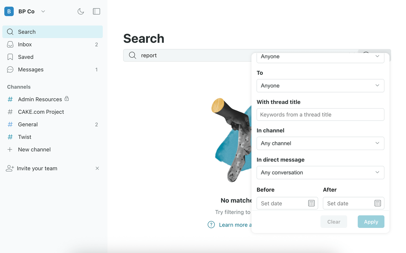Image resolution: width=406 pixels, height=253 pixels.
Task: Open Saved items
Action: 26,57
